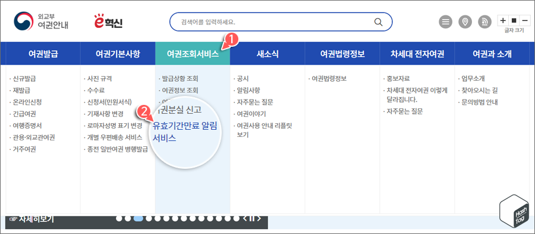Screen dimensions: 535x234
Task: Select the highlighted carousel indicator
Action: click(138, 219)
